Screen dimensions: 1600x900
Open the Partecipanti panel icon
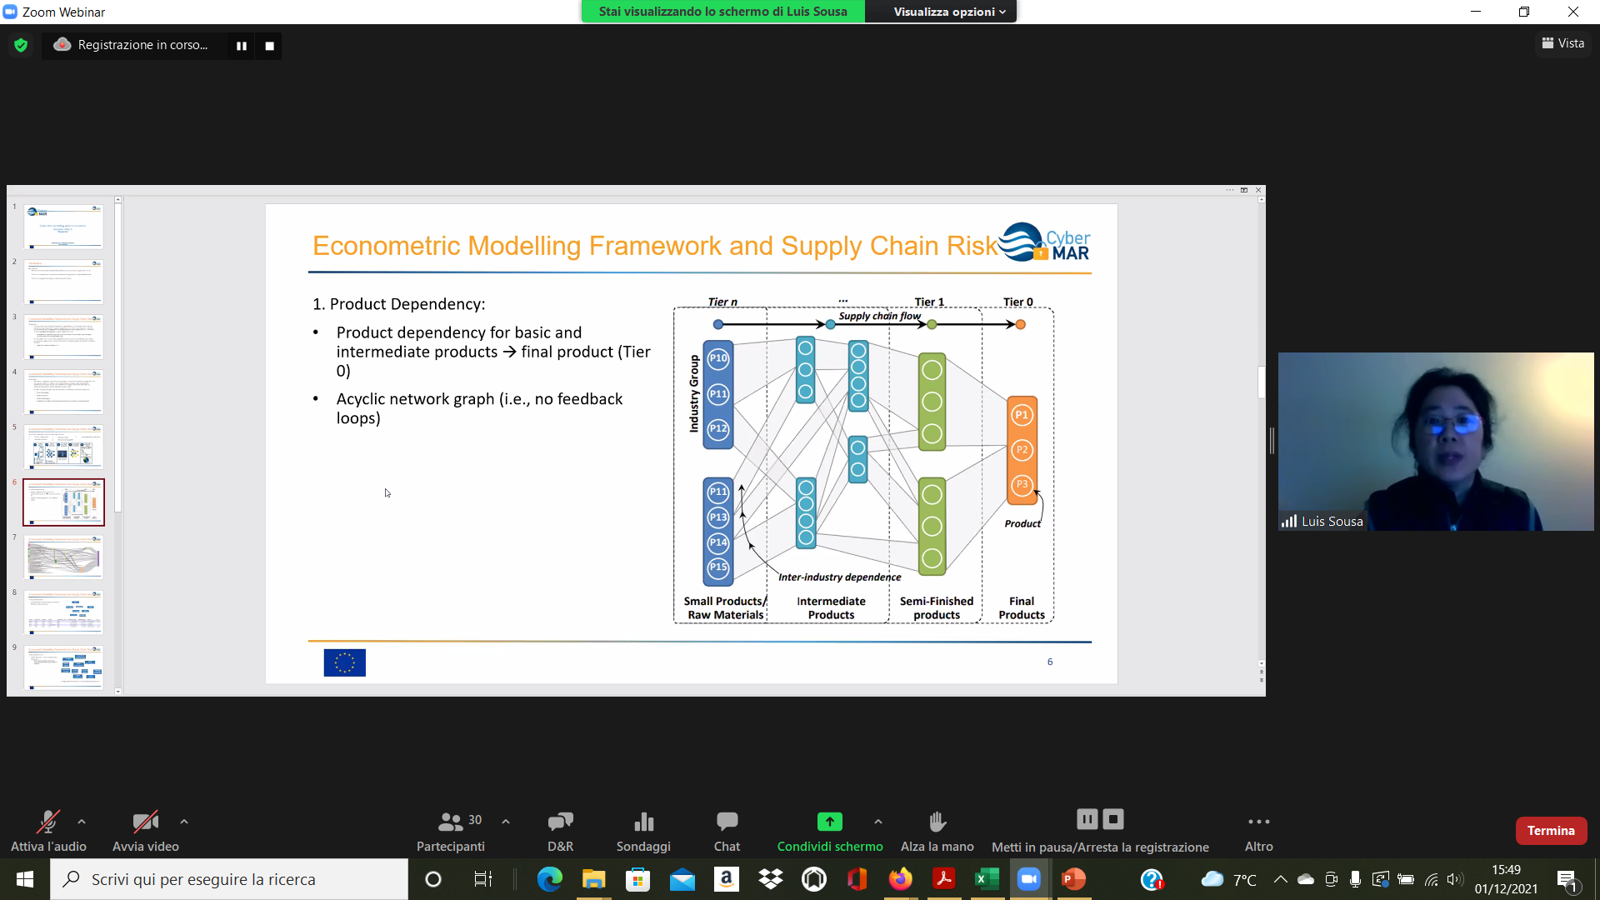click(x=450, y=822)
